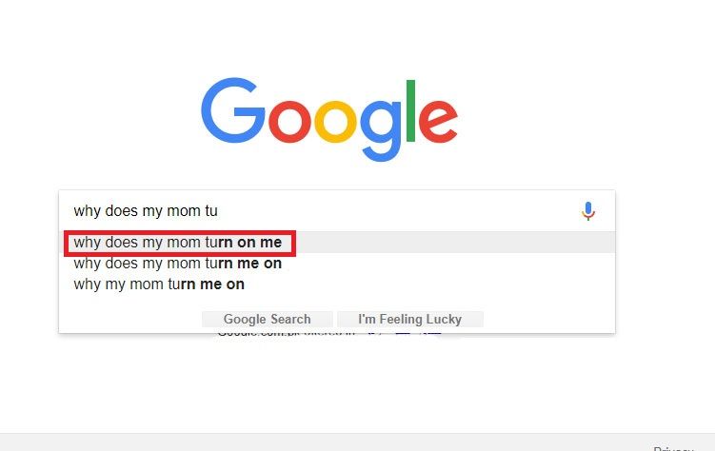
Task: Click the red letter e in Google logo
Action: (439, 122)
